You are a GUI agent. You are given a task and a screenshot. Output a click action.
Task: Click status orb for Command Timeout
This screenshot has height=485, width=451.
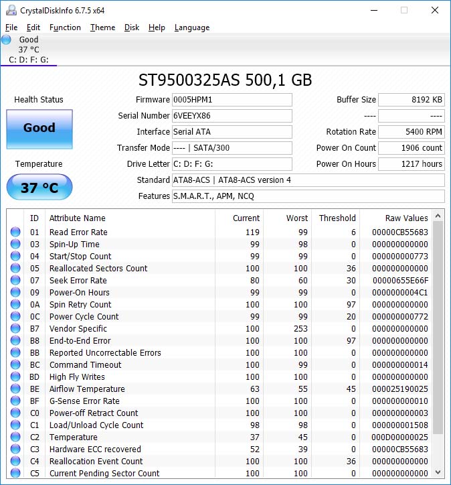15,364
